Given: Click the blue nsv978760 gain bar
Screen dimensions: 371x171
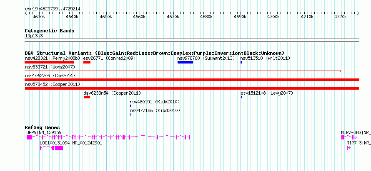Looking at the screenshot, I should click(185, 62).
